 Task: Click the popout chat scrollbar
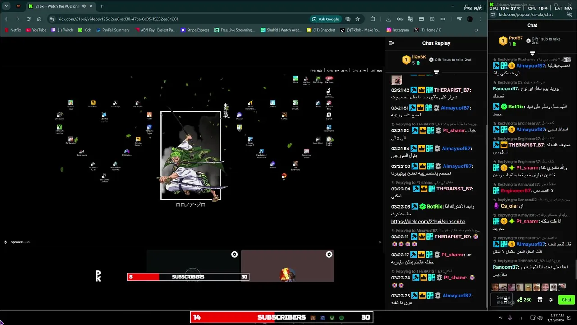click(x=575, y=270)
